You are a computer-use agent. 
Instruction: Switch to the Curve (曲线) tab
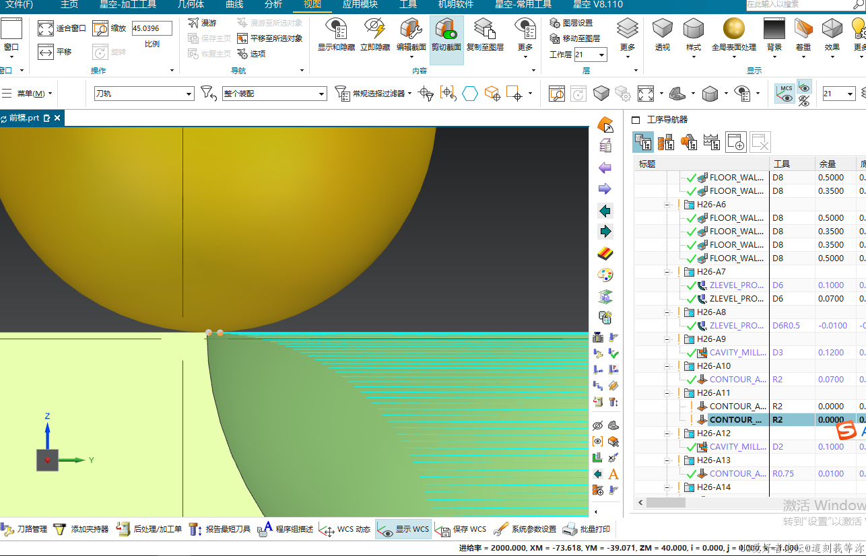coord(234,4)
